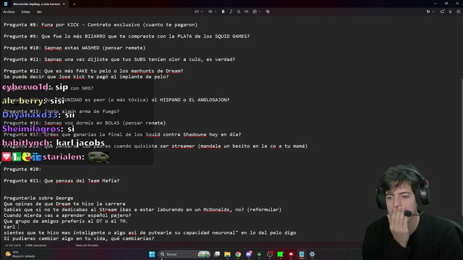
Task: Expand the list style dropdown
Action: point(212,12)
